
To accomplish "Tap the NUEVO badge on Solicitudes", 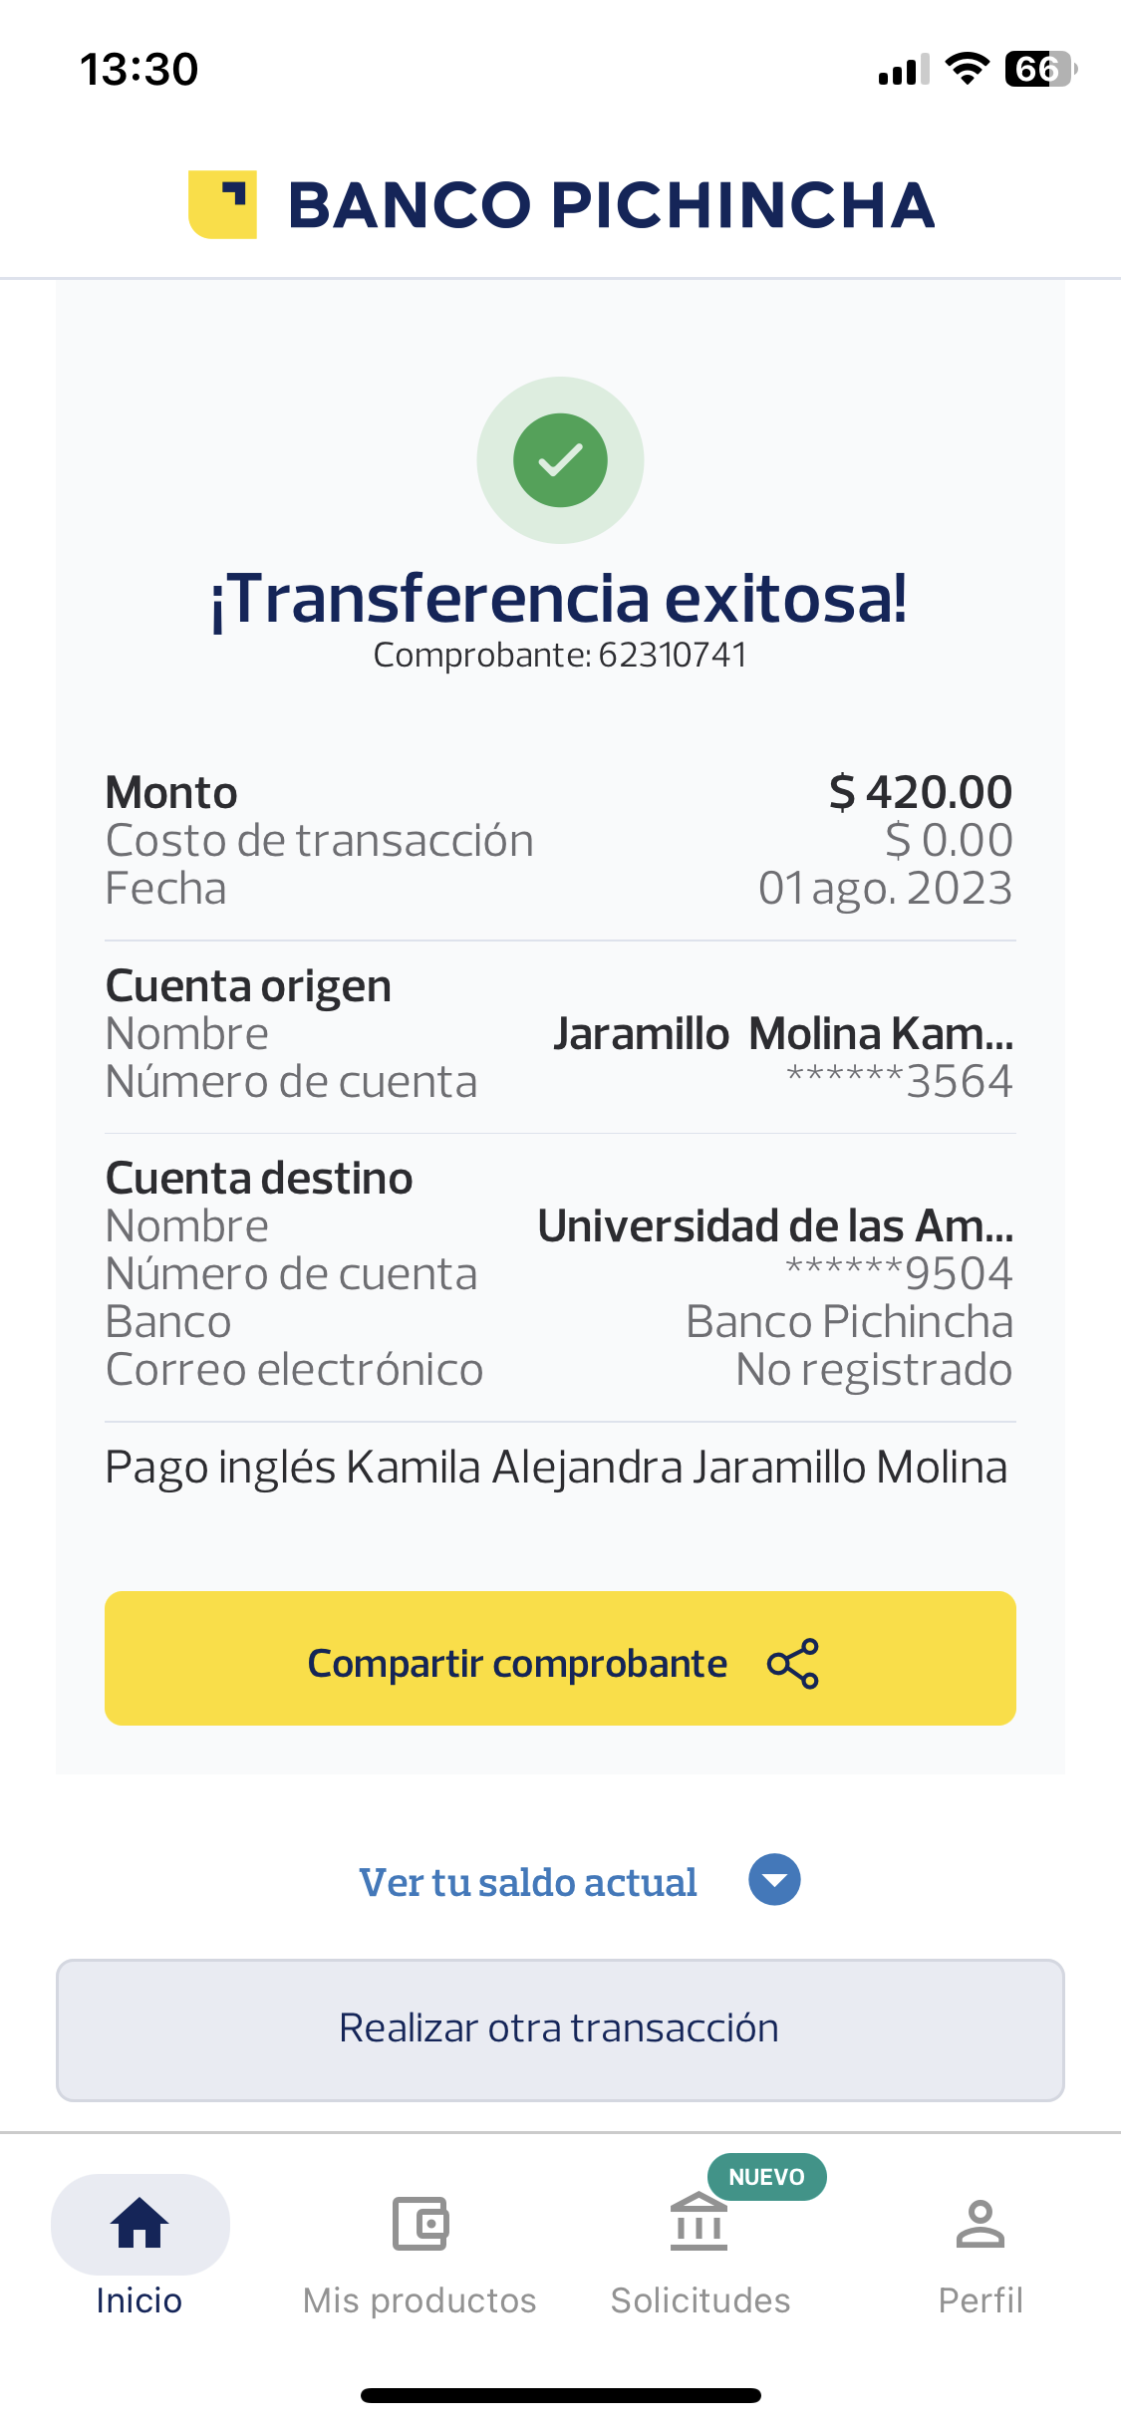I will click(x=766, y=2177).
